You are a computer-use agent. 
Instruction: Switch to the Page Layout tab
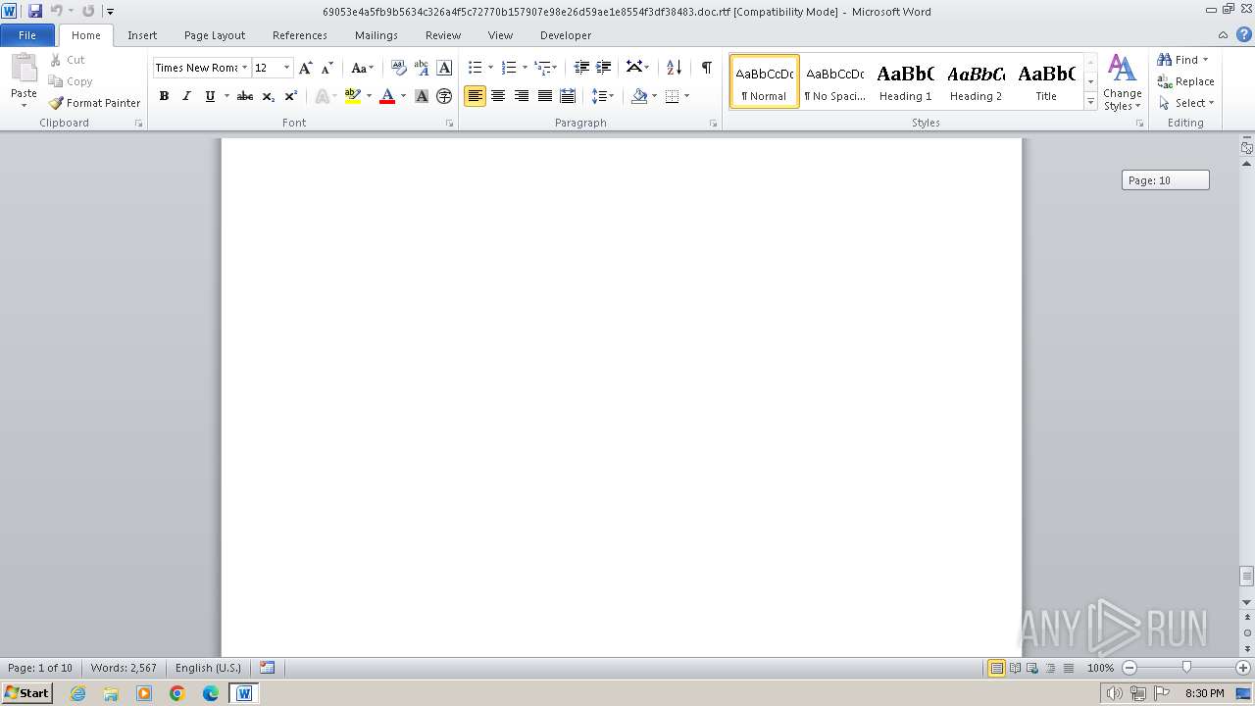[x=215, y=35]
